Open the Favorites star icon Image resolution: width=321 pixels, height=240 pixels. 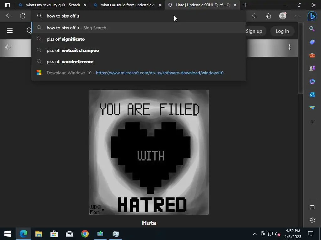tap(255, 16)
